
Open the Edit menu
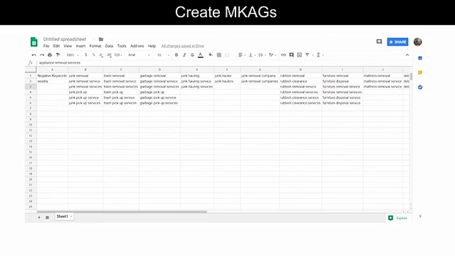(x=57, y=46)
